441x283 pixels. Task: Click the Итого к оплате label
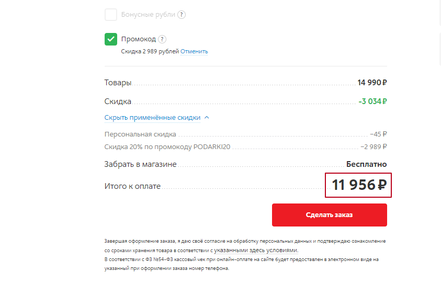(132, 186)
